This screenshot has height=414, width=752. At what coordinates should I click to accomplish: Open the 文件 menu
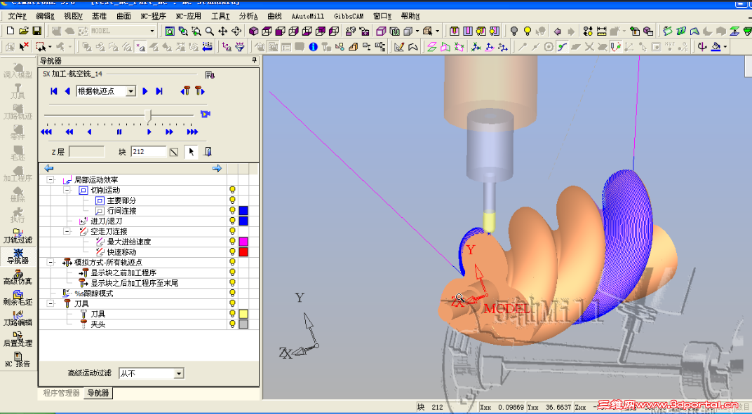[18, 16]
